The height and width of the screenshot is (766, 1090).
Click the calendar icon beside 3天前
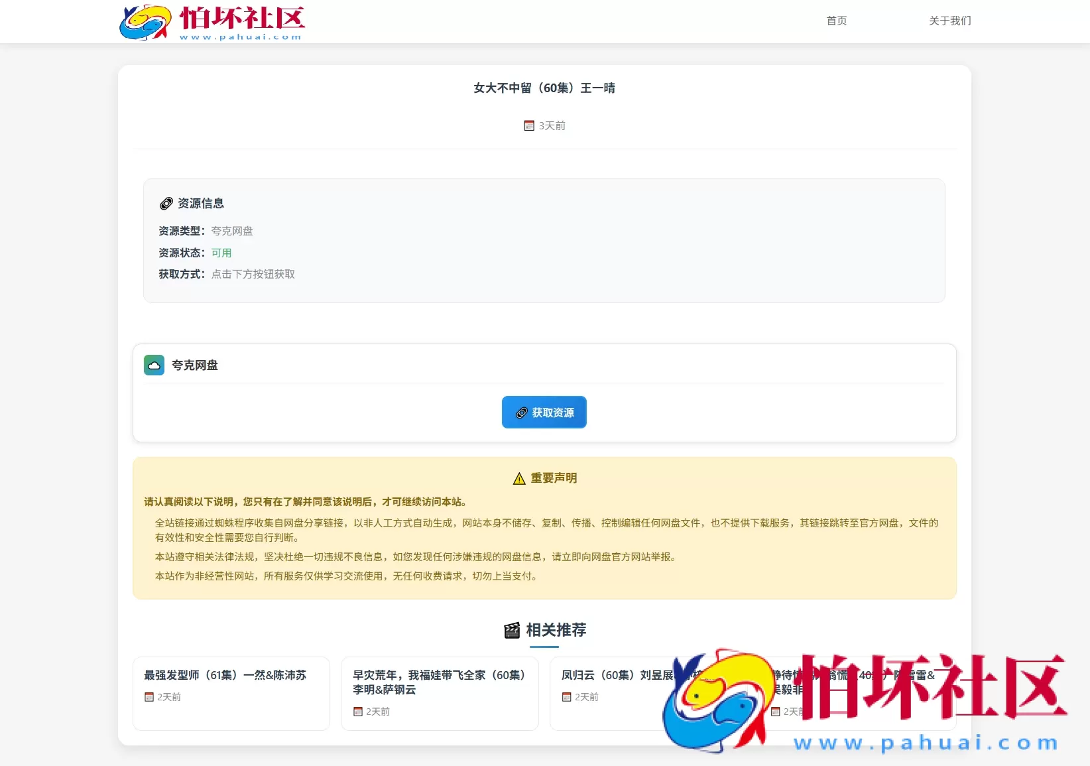point(528,125)
